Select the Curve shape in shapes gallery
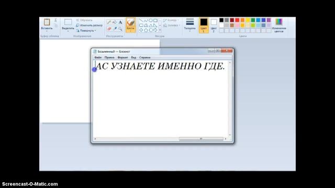The width and height of the screenshot is (335, 188). click(x=146, y=20)
